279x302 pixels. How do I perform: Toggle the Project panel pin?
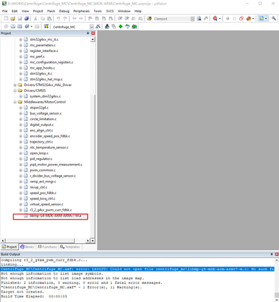coord(88,33)
